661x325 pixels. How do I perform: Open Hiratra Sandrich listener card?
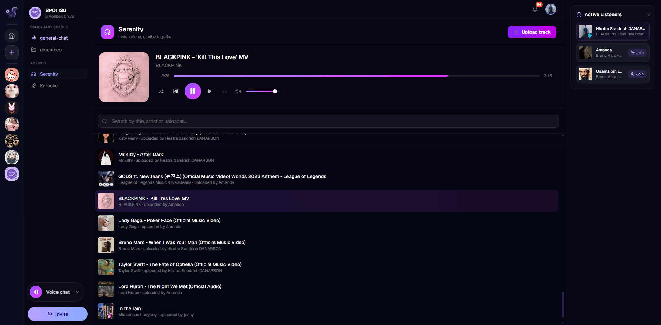pyautogui.click(x=613, y=31)
